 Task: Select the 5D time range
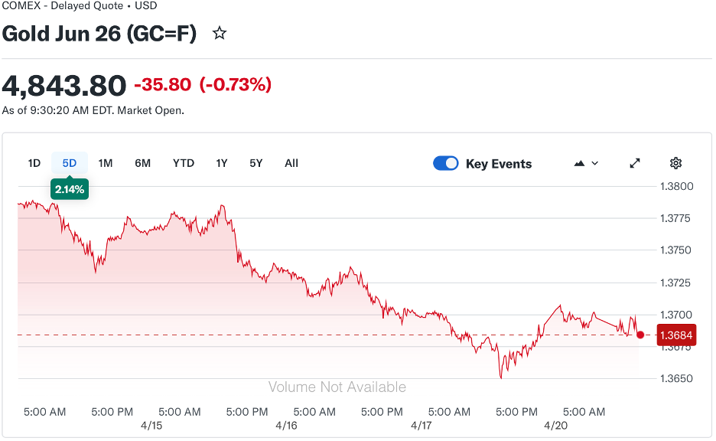click(x=70, y=163)
